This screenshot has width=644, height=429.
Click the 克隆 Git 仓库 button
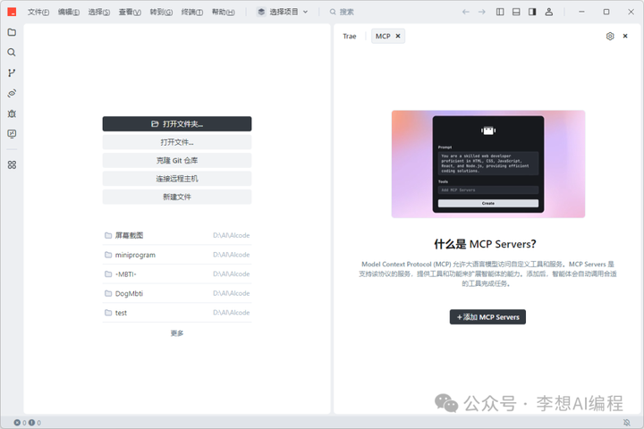point(177,161)
